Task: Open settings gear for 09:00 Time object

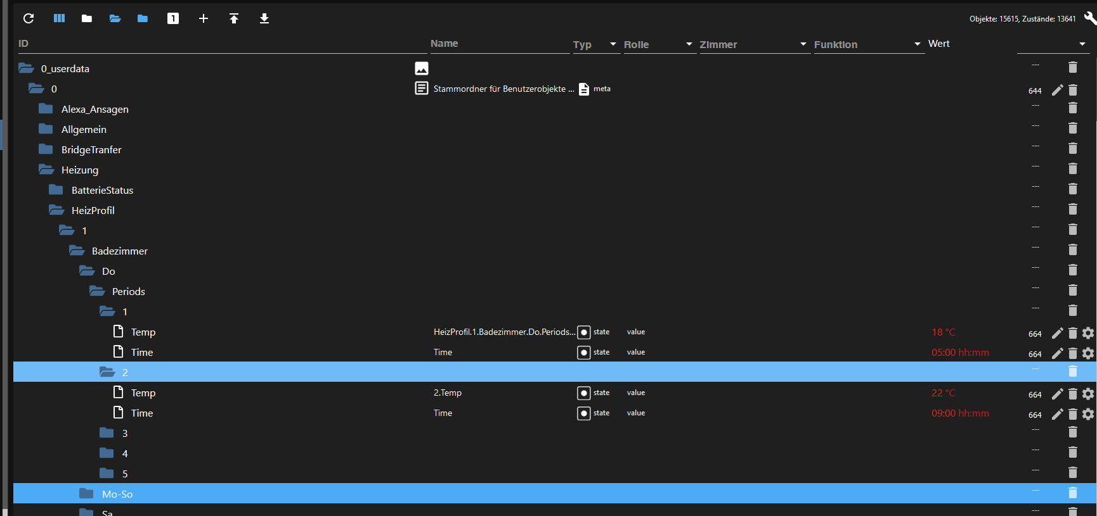Action: tap(1088, 414)
